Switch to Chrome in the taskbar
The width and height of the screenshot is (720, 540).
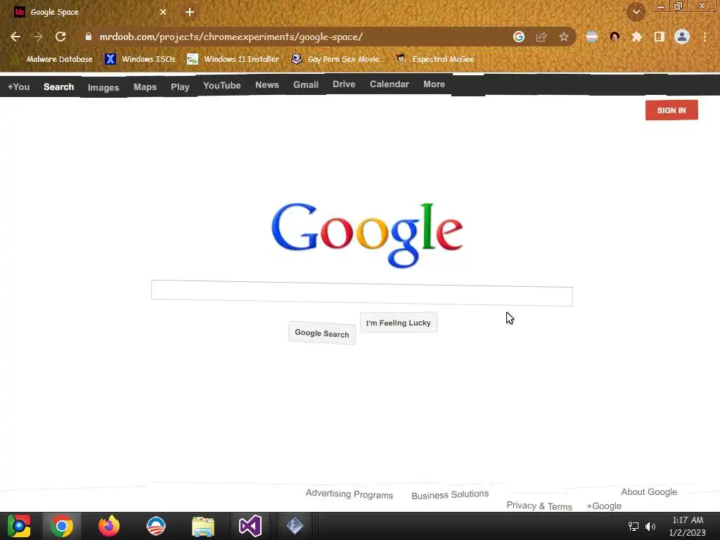coord(62,526)
